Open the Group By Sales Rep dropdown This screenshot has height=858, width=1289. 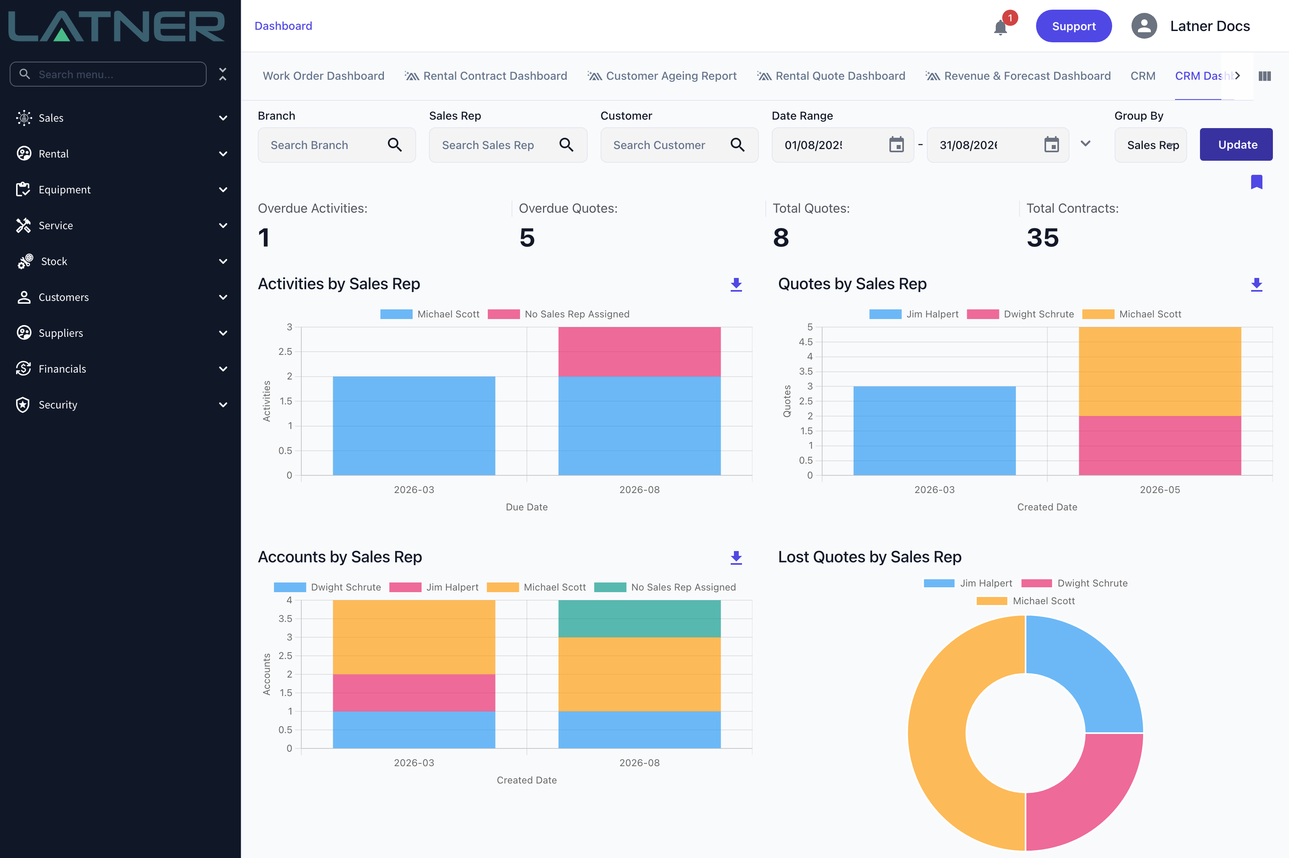1150,145
